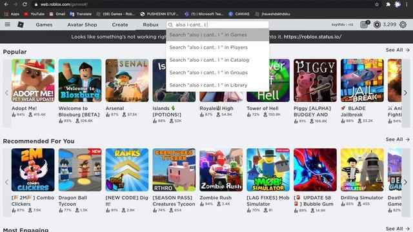Screen dimensions: 413x232
Task: Open the (58) Games - Roblox bookmark
Action: point(116,14)
